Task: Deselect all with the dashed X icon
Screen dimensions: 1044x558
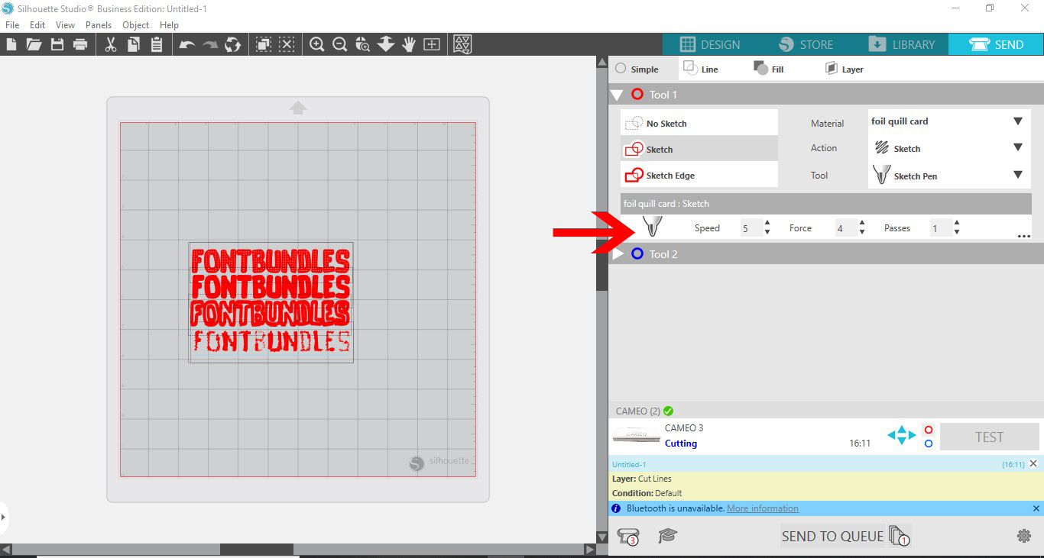Action: 287,44
